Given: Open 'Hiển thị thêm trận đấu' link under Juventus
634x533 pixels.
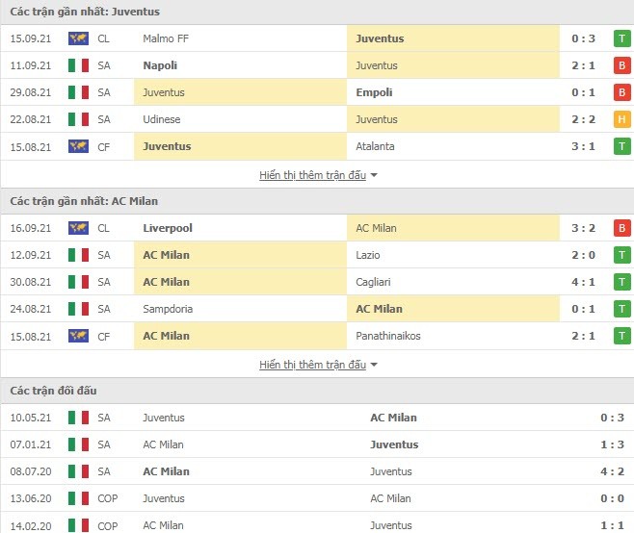Looking at the screenshot, I should click(312, 175).
